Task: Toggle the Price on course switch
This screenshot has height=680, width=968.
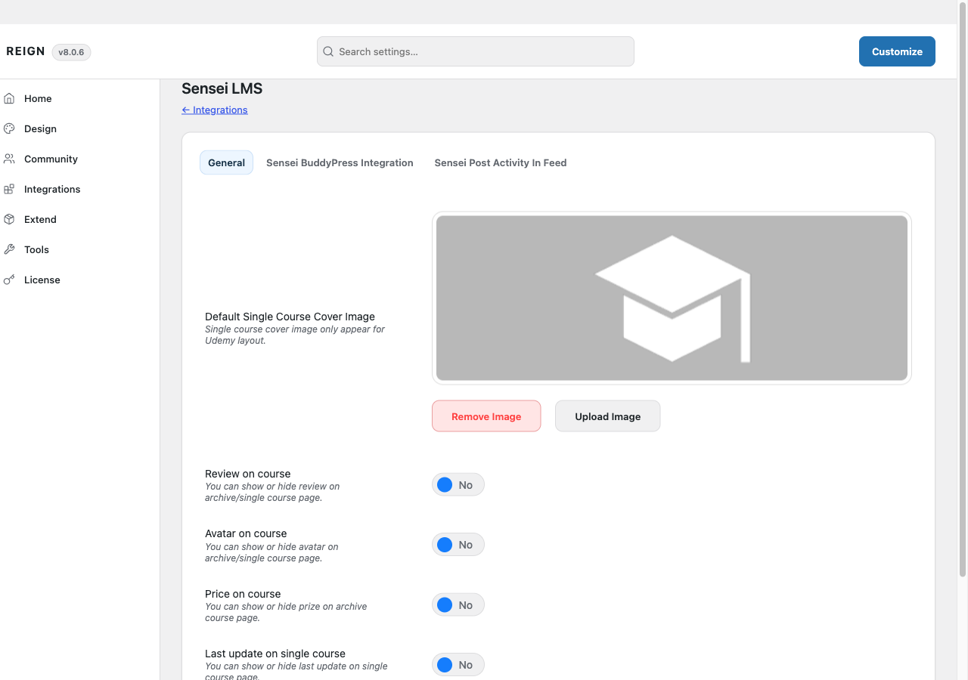Action: pos(458,605)
